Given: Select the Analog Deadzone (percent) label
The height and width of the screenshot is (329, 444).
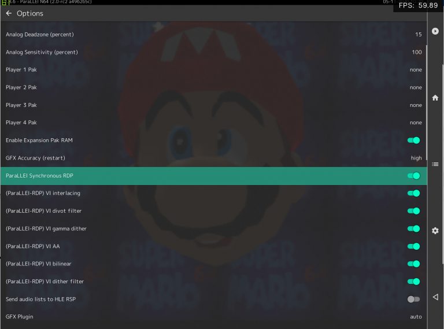Looking at the screenshot, I should coord(40,35).
